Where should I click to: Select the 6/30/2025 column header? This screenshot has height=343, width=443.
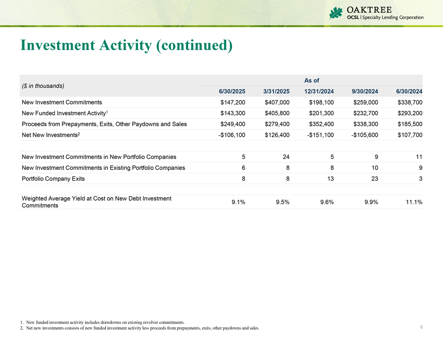click(x=232, y=91)
